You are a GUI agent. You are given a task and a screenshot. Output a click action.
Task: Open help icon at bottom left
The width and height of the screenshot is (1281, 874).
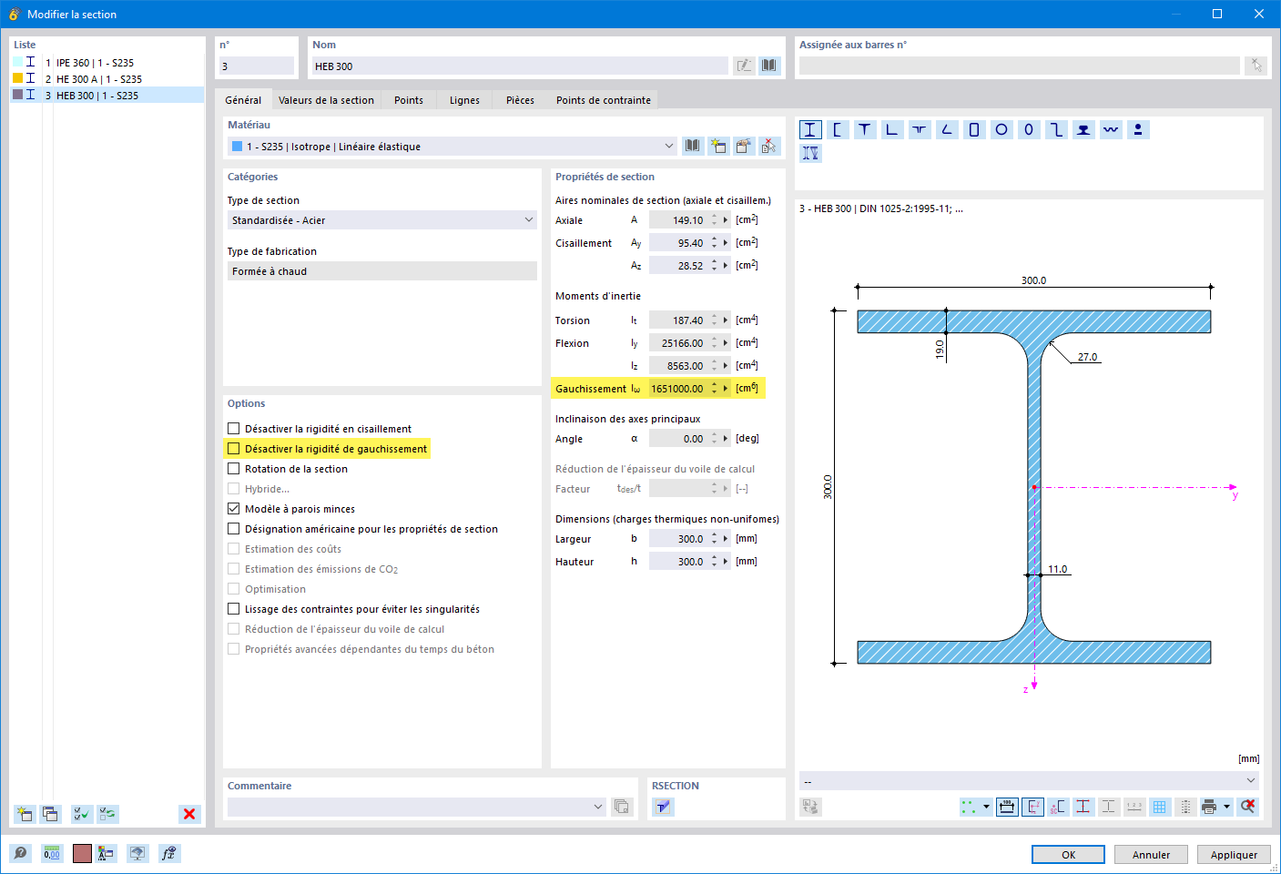pyautogui.click(x=20, y=853)
